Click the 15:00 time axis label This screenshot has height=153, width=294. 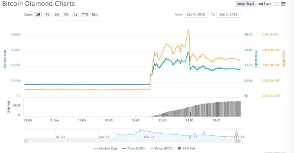point(190,120)
